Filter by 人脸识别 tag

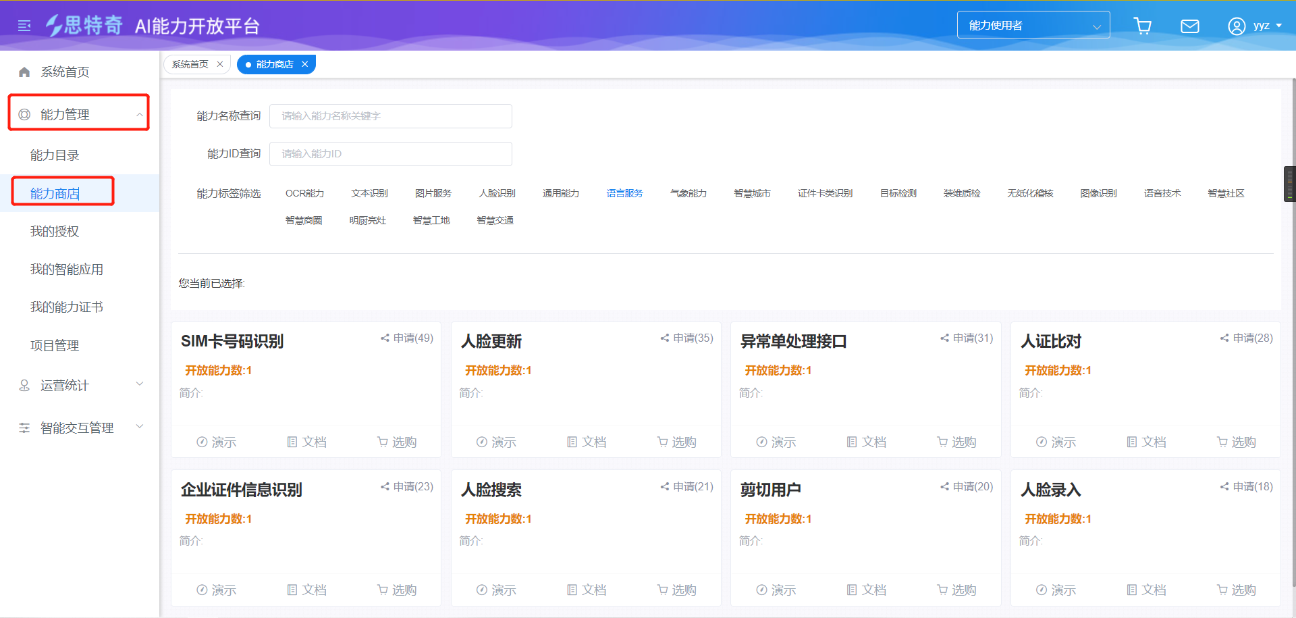click(x=497, y=193)
